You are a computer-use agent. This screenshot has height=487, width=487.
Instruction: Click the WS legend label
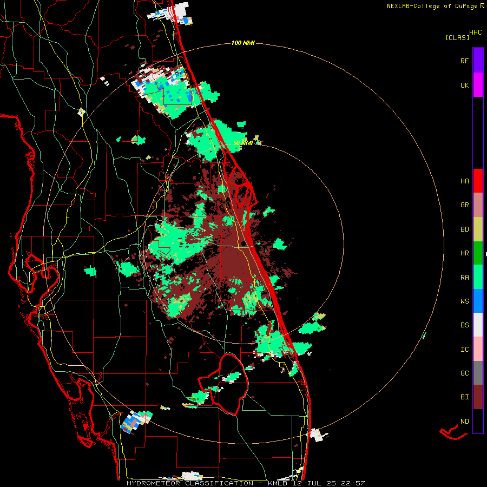pyautogui.click(x=464, y=301)
